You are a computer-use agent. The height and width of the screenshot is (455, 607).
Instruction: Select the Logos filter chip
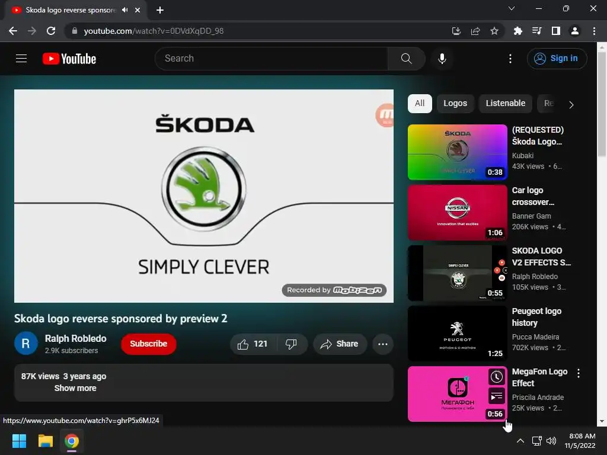coord(455,104)
